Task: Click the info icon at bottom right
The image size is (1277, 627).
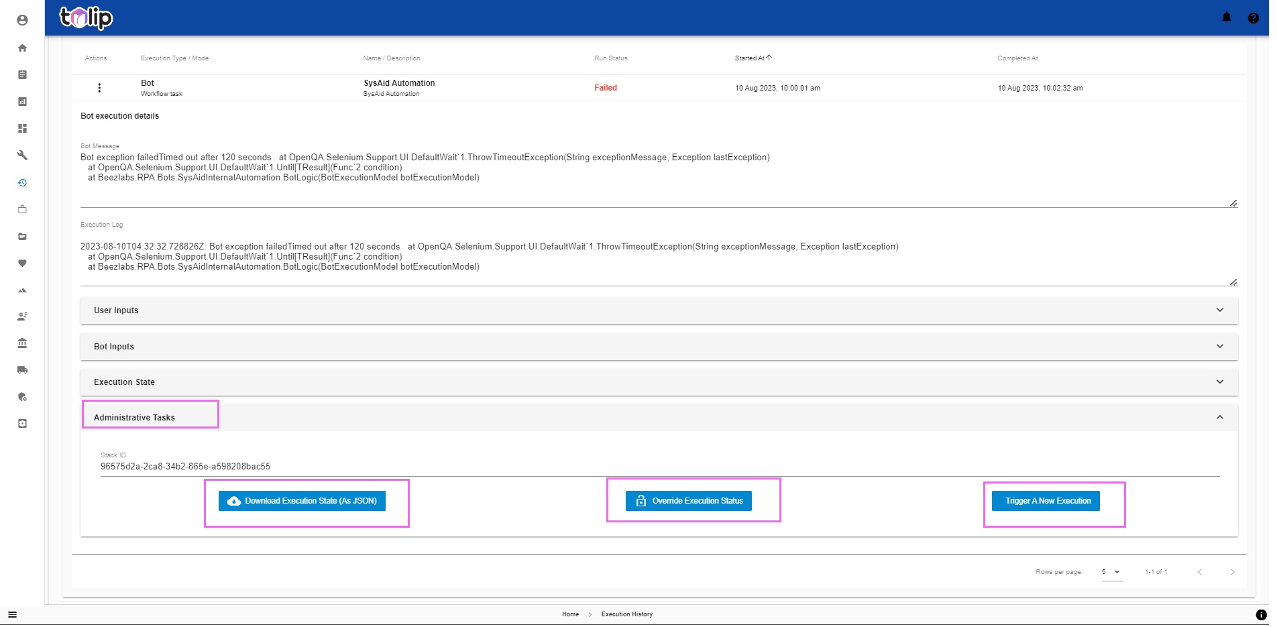Action: coord(1261,614)
